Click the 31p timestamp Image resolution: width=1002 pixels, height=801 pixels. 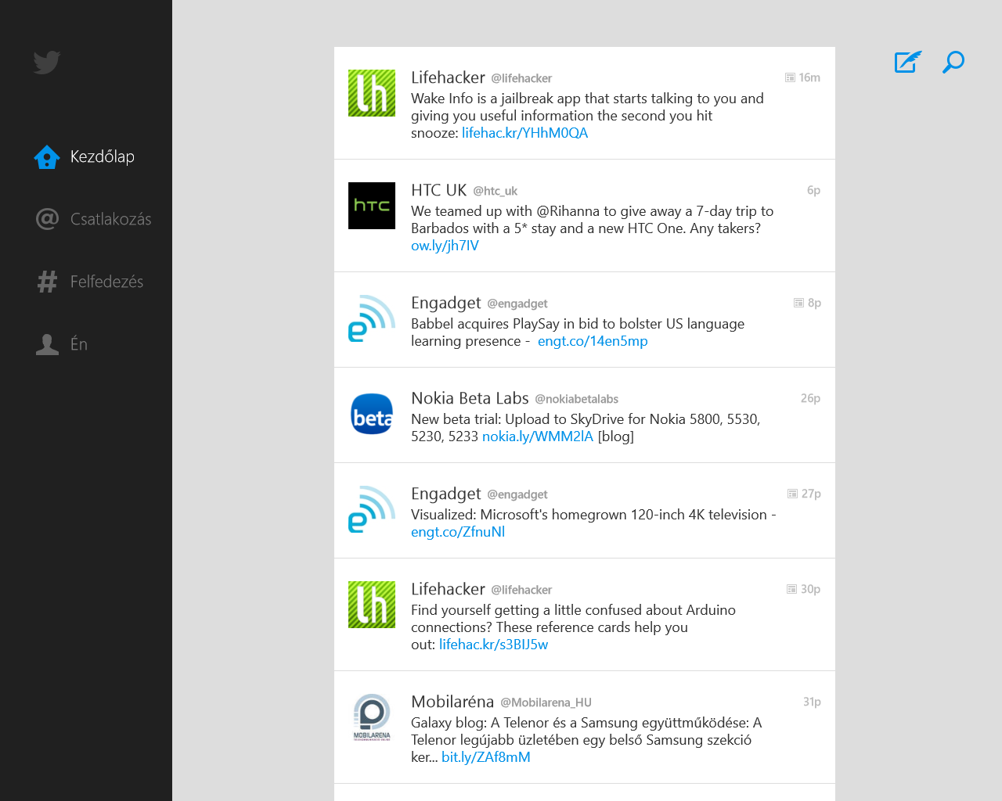[x=812, y=702]
